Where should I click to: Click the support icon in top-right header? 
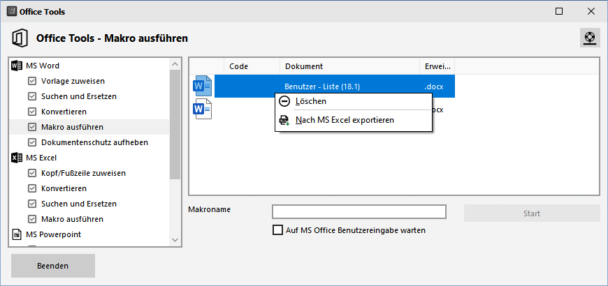pos(590,38)
